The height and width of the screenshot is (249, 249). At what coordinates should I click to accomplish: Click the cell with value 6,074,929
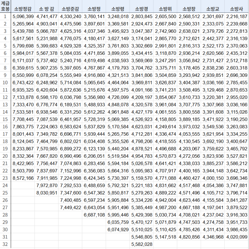[118, 229]
